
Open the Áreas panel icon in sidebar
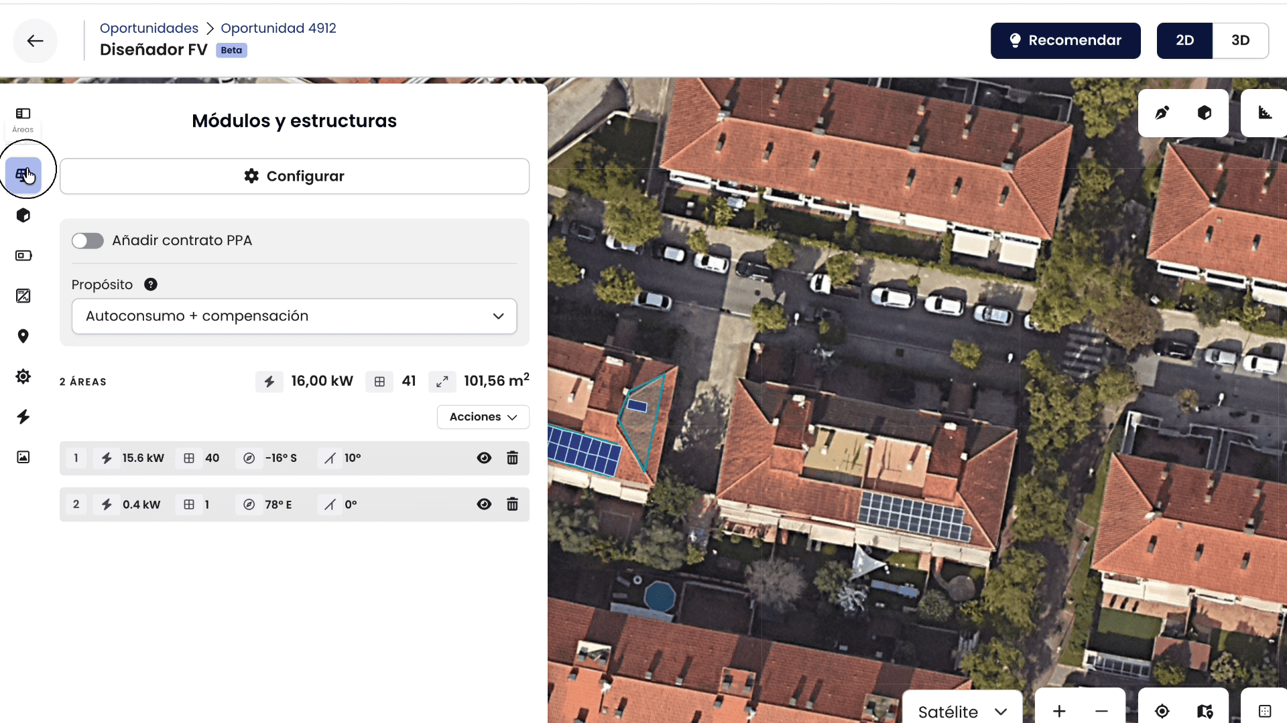23,120
